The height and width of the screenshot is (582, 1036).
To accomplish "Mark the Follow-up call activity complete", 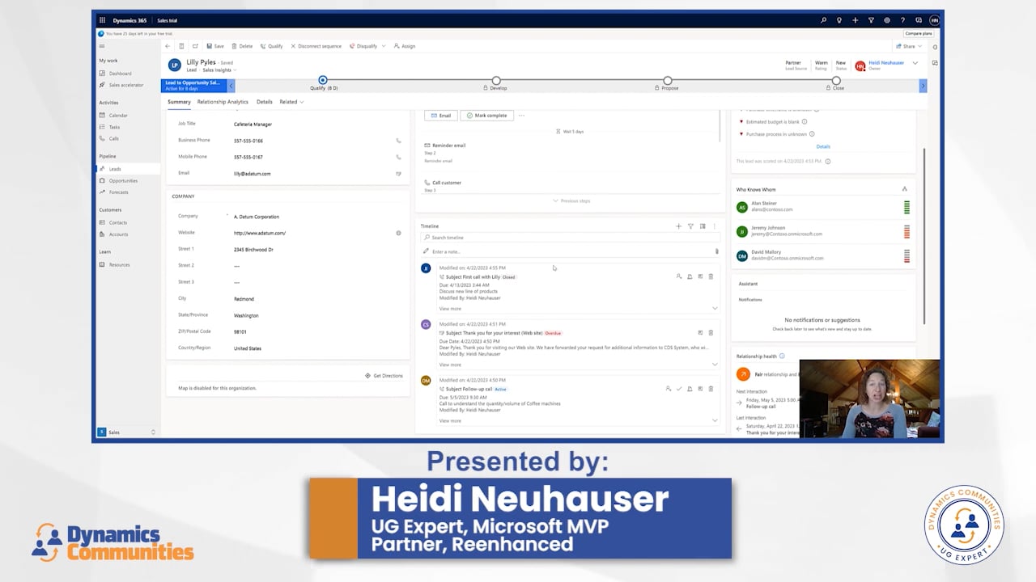I will point(679,389).
